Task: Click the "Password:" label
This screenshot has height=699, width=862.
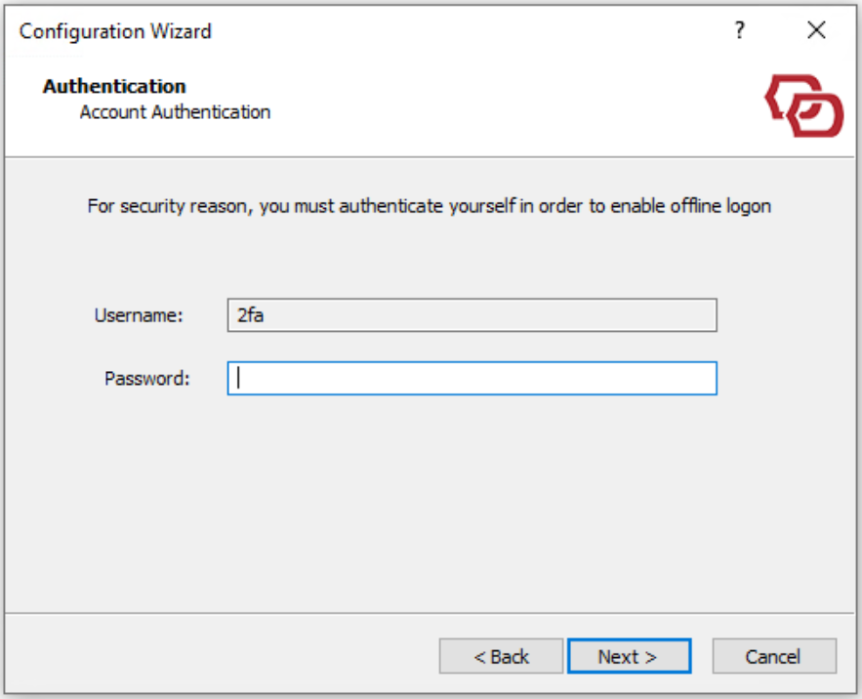Action: pos(146,379)
